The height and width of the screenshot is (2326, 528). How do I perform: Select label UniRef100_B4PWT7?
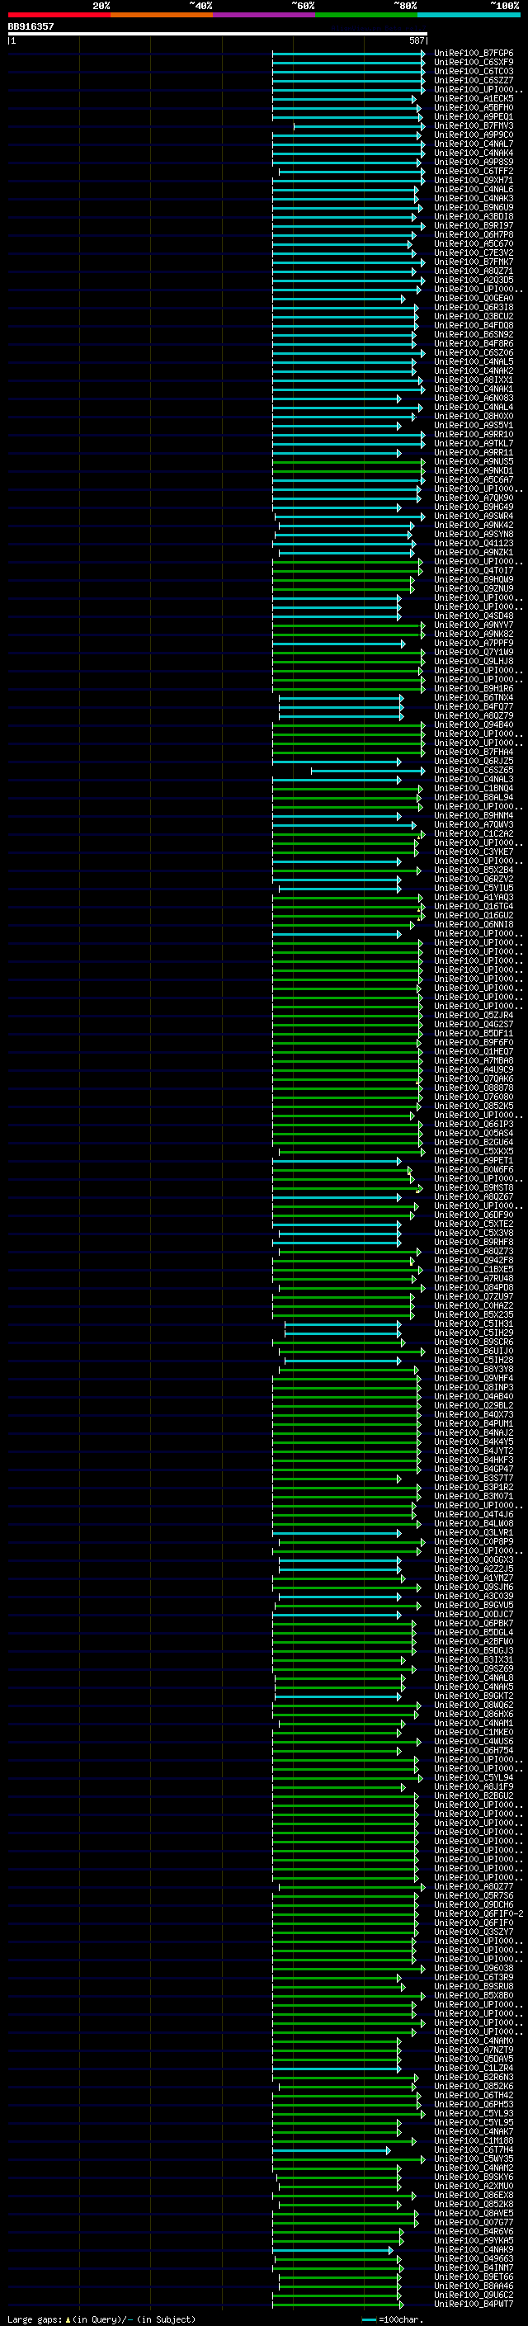click(474, 2305)
